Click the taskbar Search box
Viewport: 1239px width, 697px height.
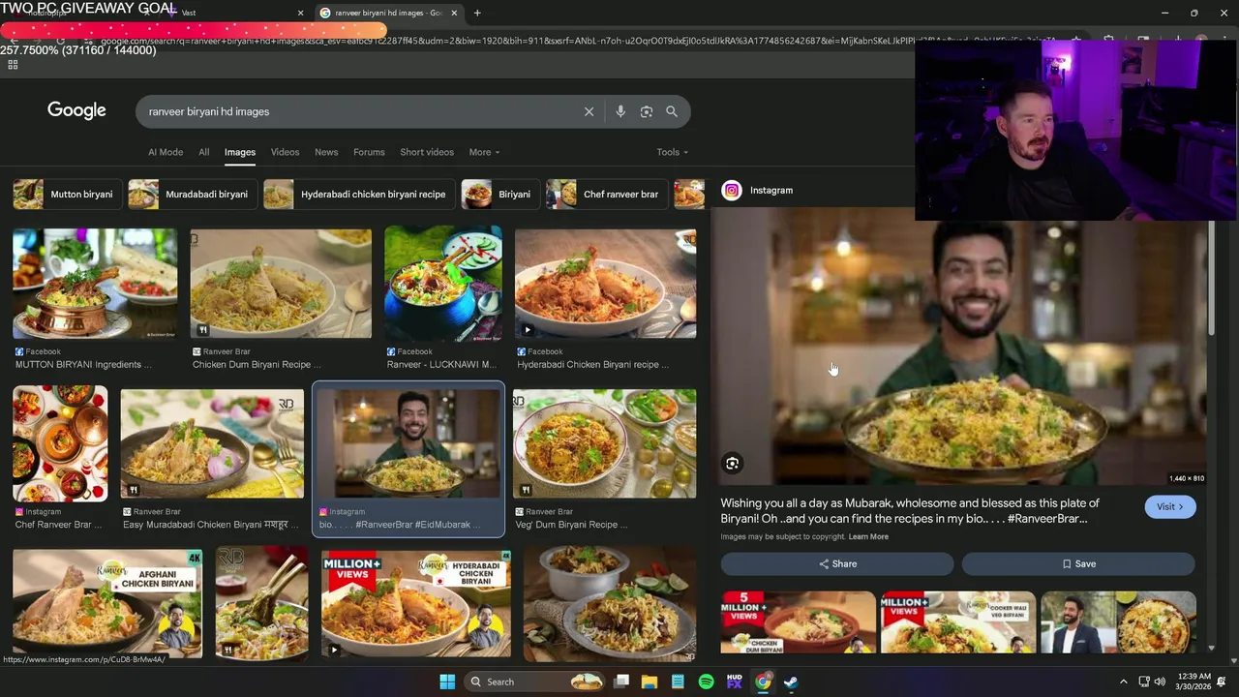point(532,682)
